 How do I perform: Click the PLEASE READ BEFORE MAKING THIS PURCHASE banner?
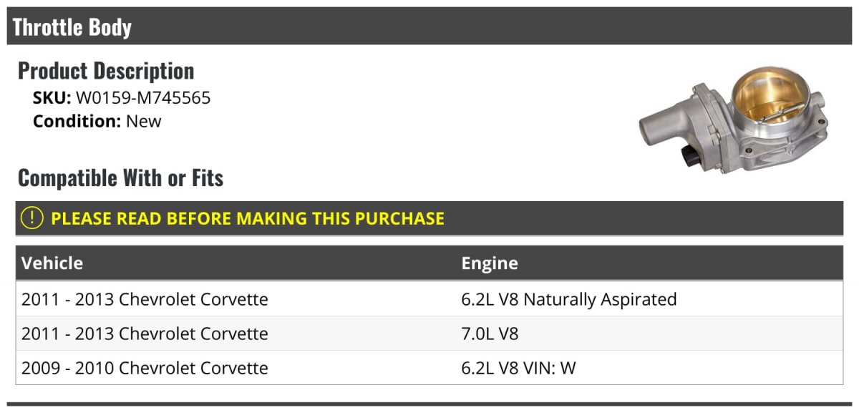429,218
